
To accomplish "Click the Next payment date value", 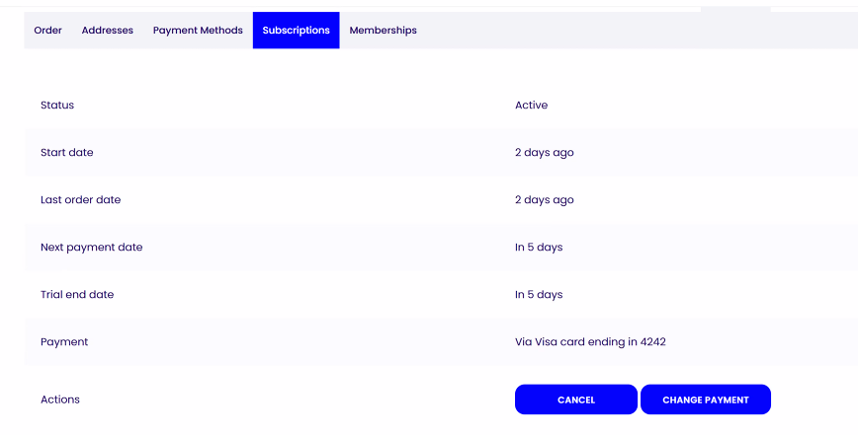I will 539,248.
